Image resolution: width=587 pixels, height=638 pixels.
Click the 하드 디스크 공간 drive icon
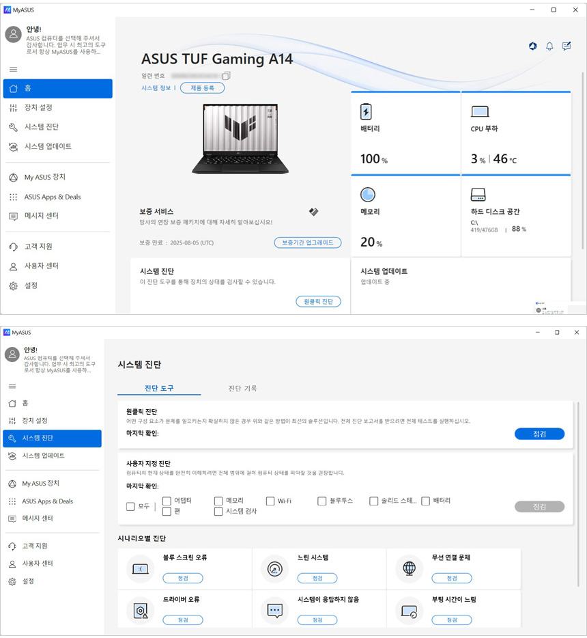(x=478, y=195)
